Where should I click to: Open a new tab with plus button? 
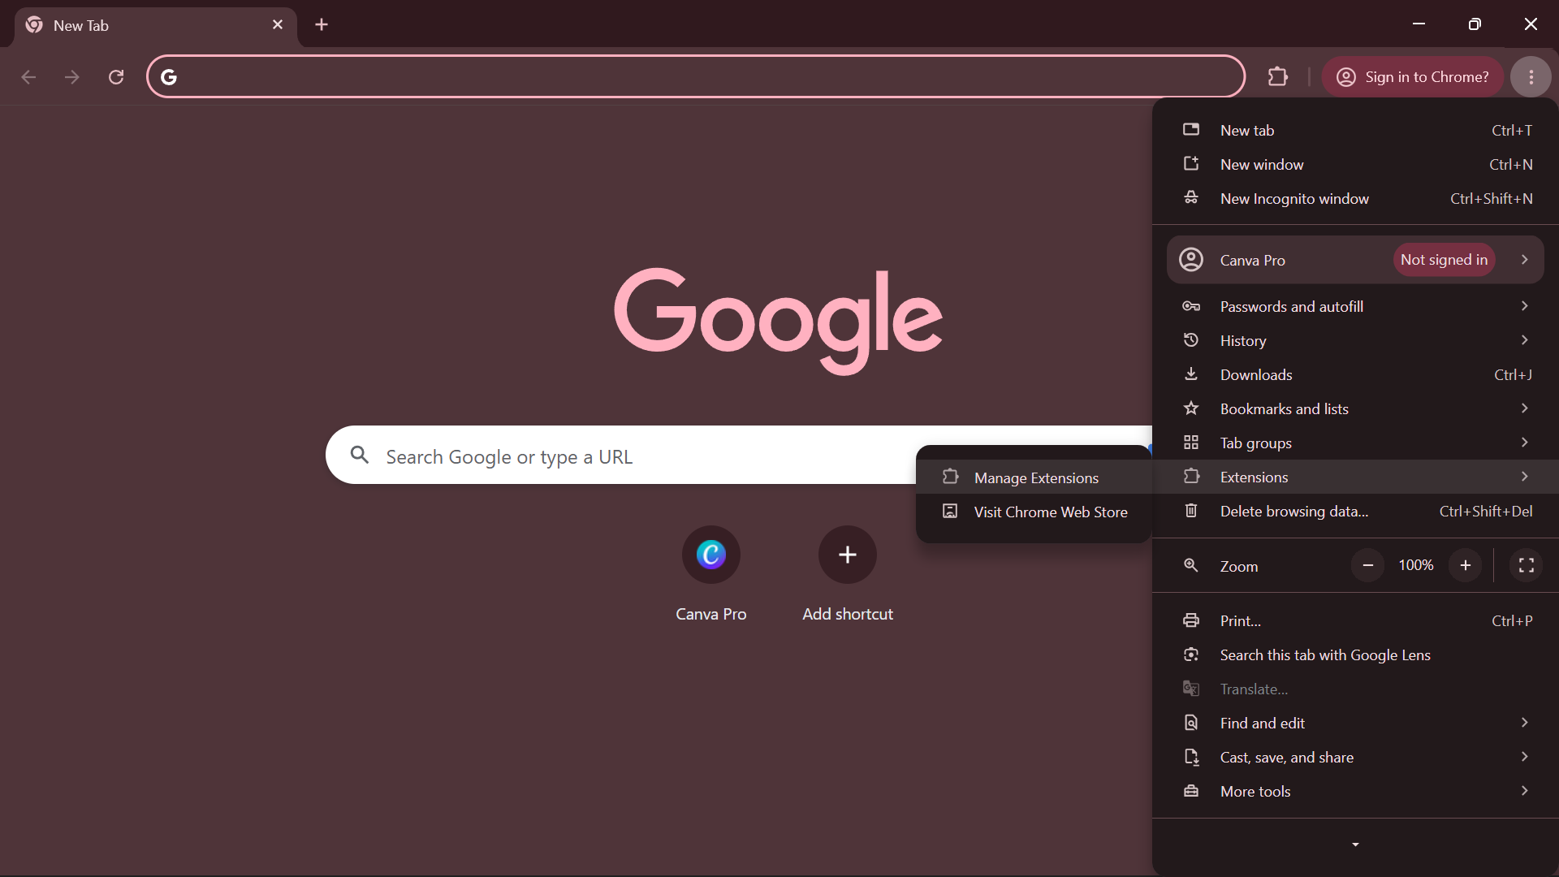tap(322, 24)
